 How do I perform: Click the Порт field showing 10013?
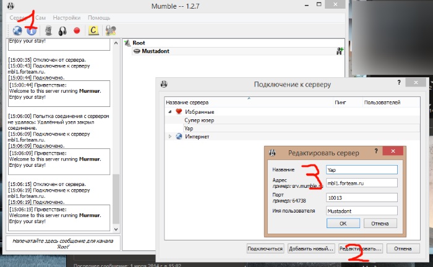pos(362,198)
